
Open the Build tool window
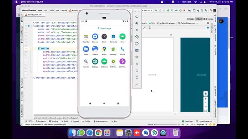[65, 121]
